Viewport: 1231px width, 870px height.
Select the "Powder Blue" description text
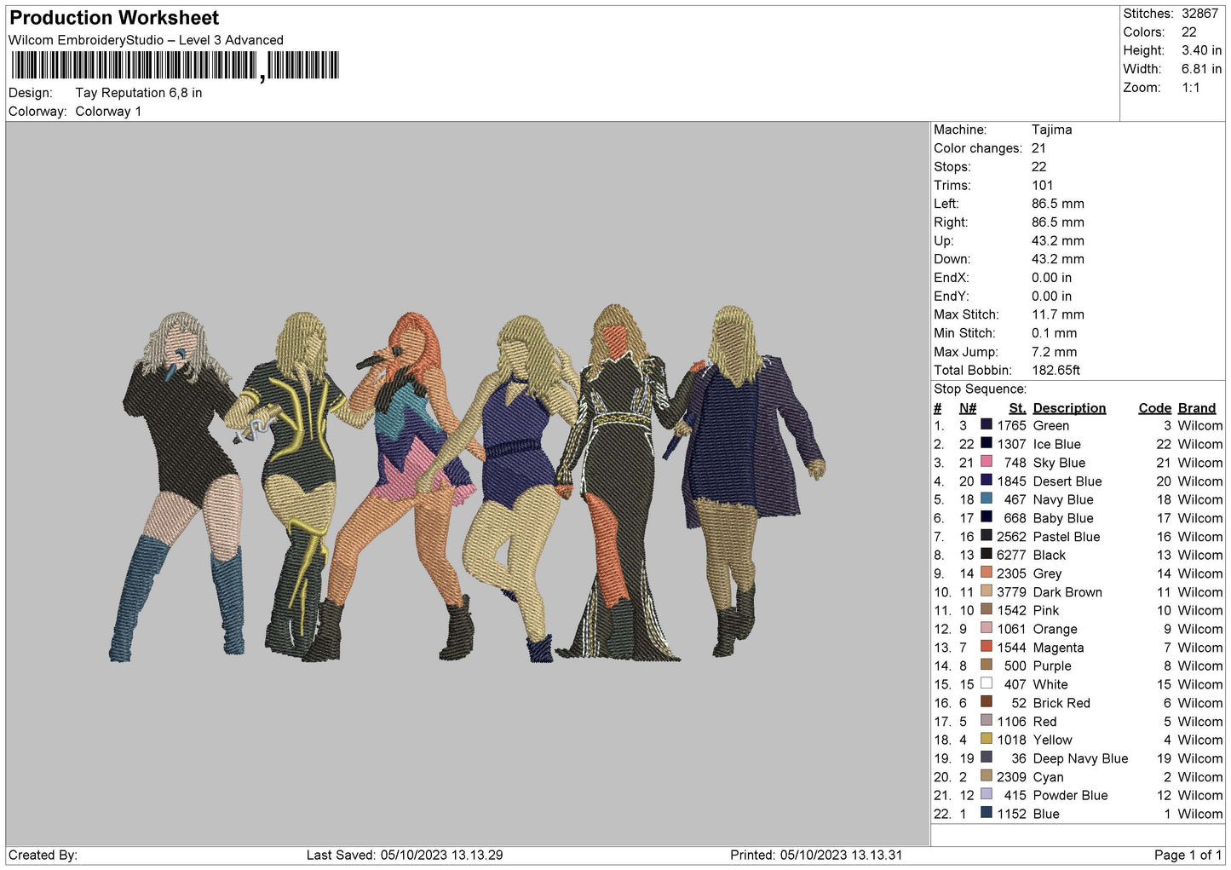click(x=1070, y=795)
